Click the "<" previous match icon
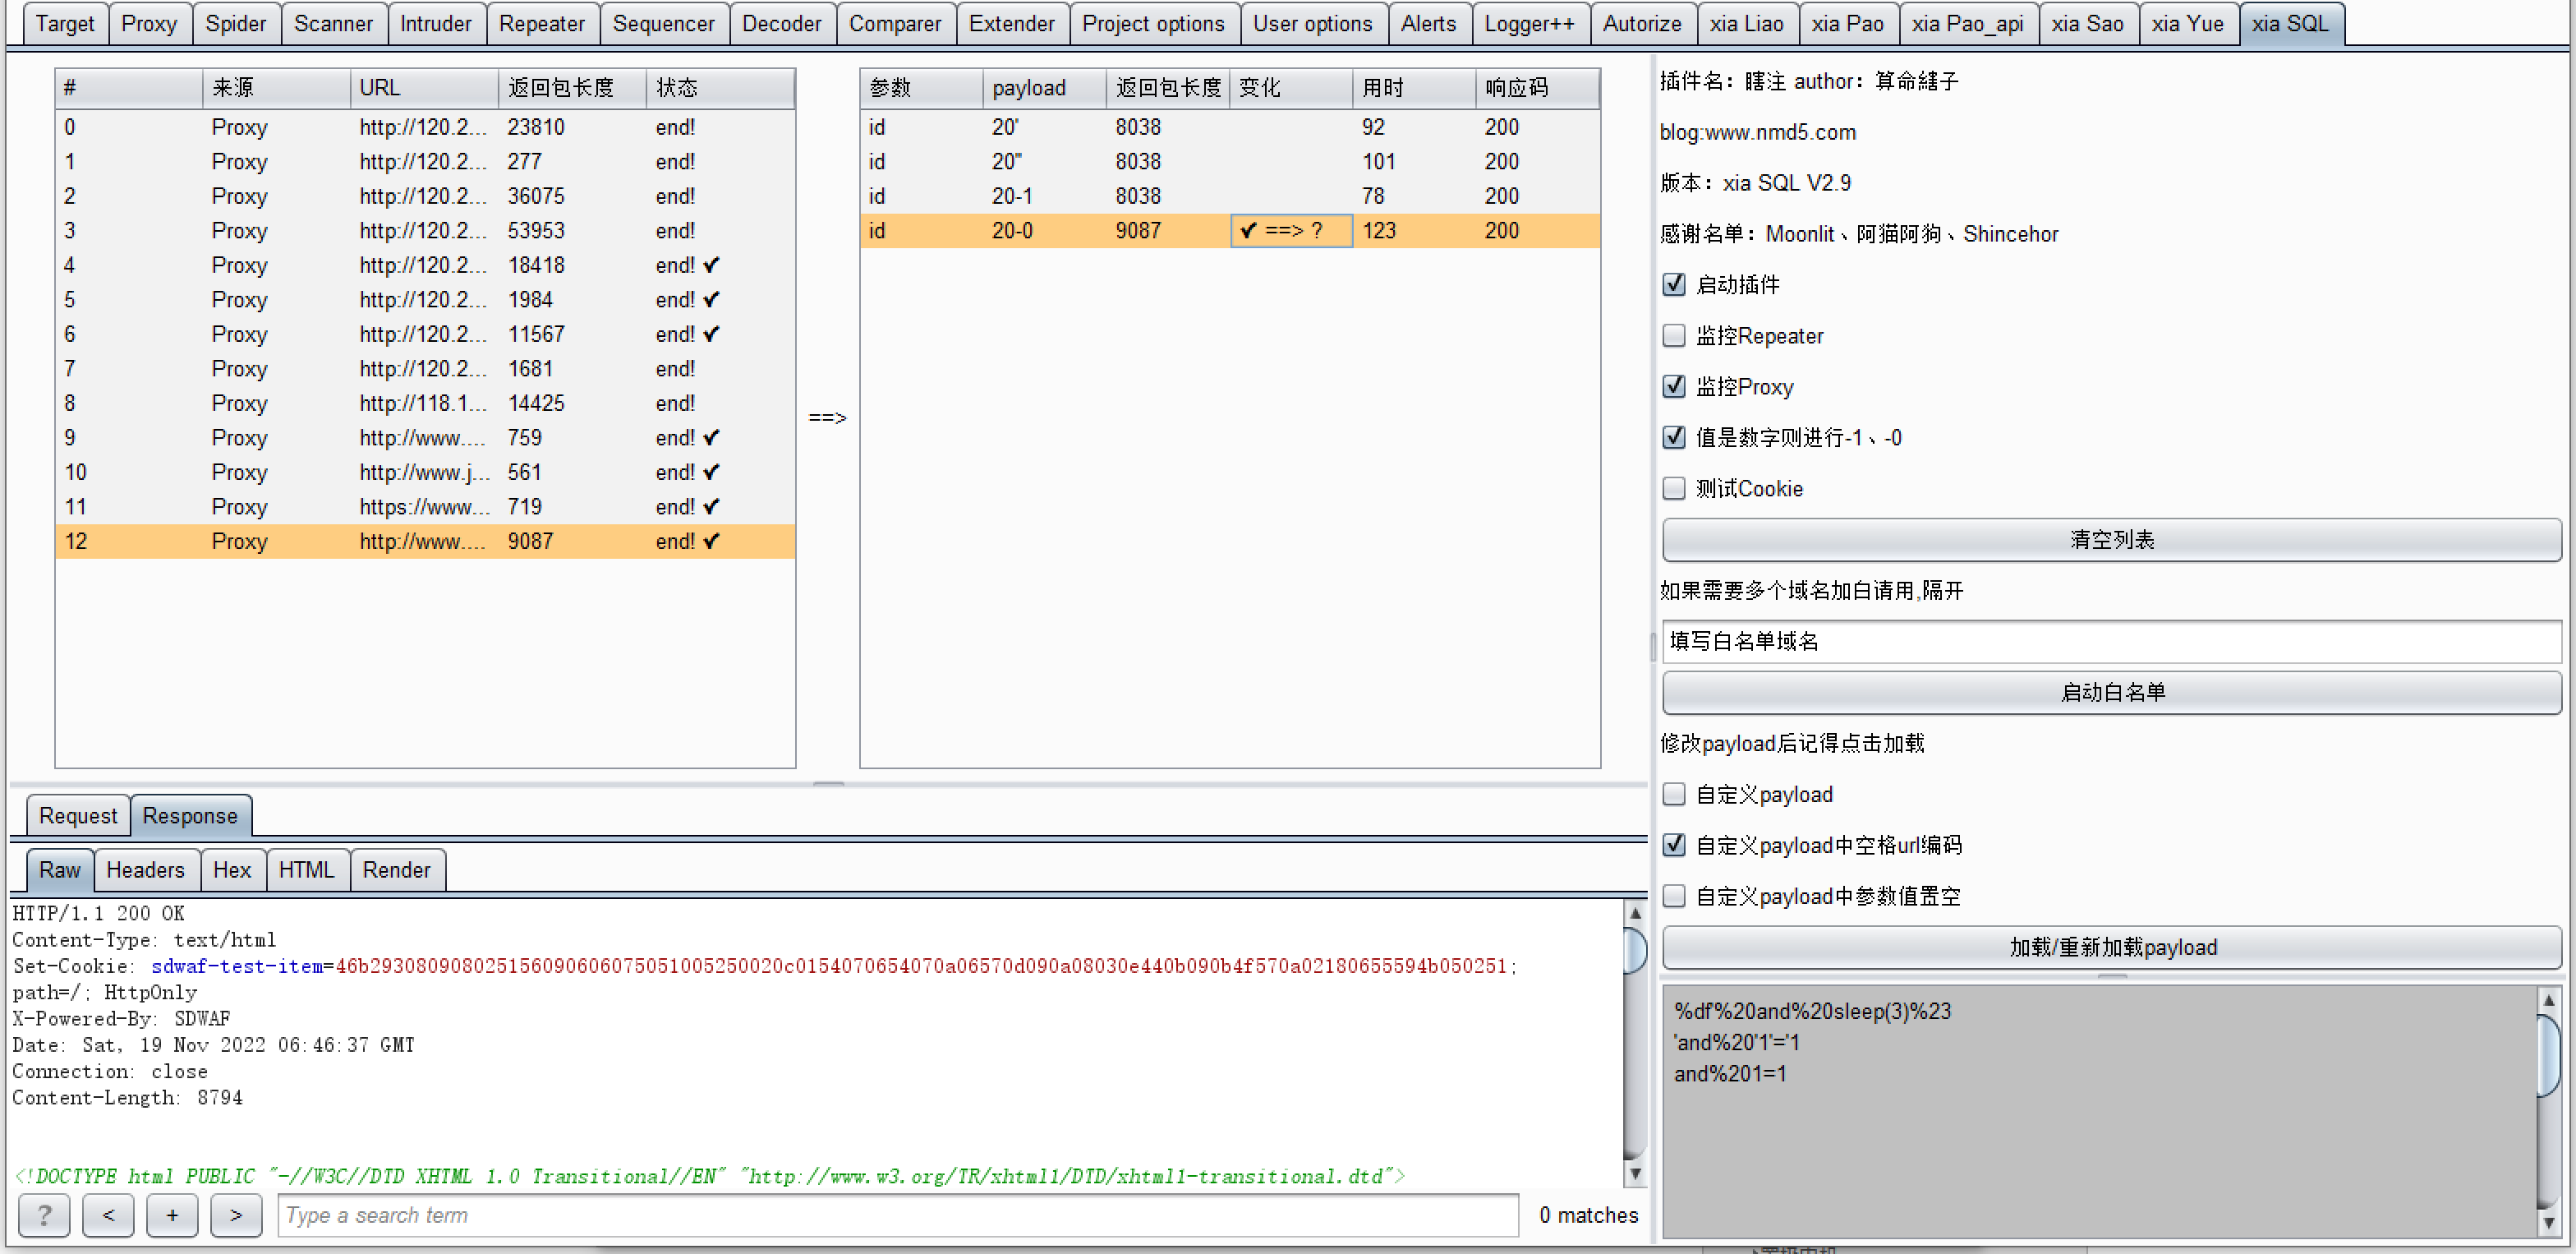The width and height of the screenshot is (2576, 1254). coord(108,1215)
